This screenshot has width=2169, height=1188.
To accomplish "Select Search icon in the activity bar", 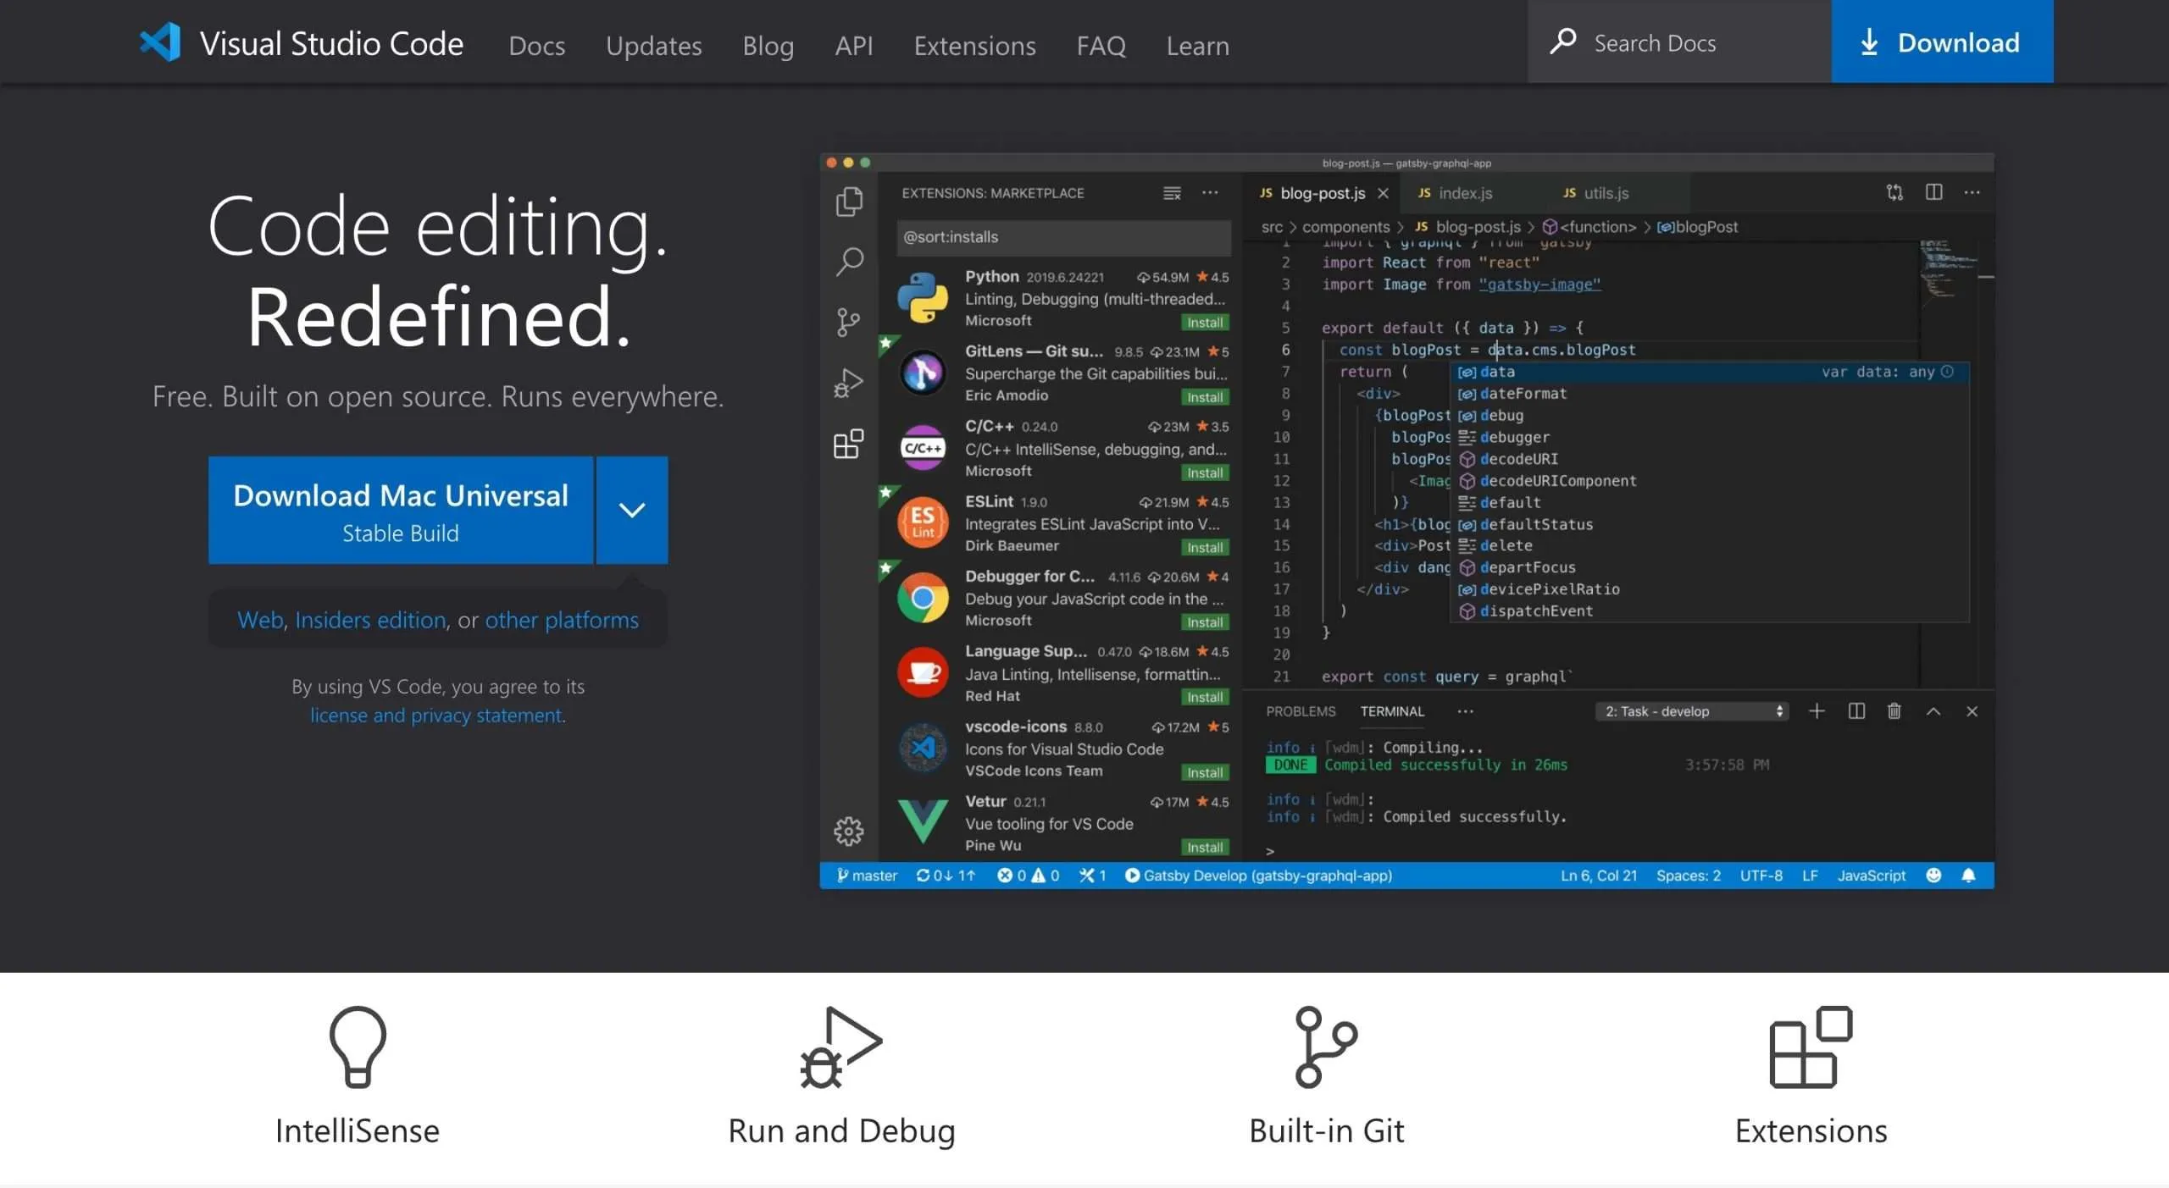I will [x=849, y=262].
